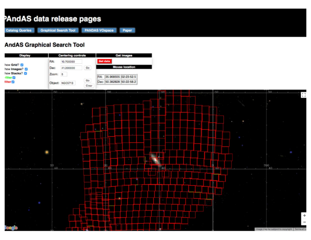Disable the red filter checkbox
311x240 pixels.
(13, 82)
